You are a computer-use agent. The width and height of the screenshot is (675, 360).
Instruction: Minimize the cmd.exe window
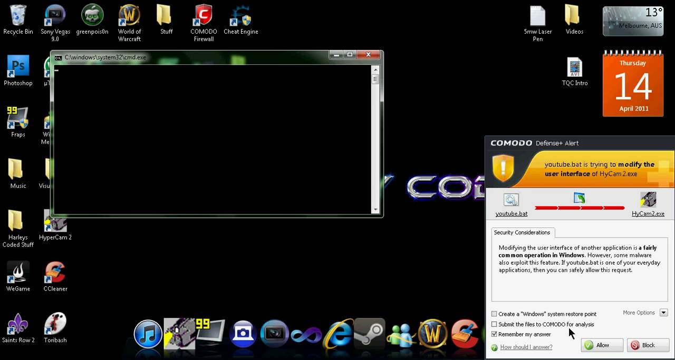point(336,55)
